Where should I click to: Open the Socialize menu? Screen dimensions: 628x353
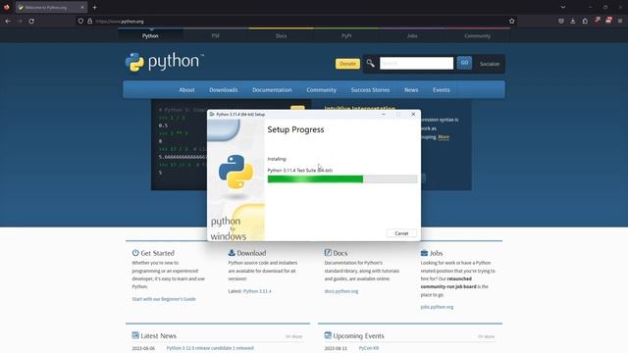(x=489, y=64)
